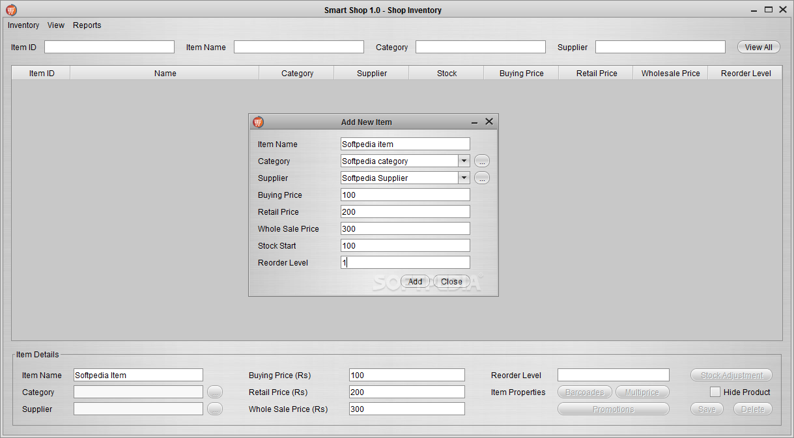The height and width of the screenshot is (438, 794).
Task: Focus the Item ID search field
Action: point(109,47)
